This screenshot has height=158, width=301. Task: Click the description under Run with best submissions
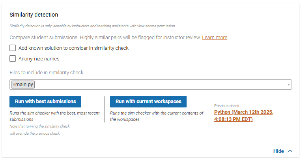coord(54,116)
